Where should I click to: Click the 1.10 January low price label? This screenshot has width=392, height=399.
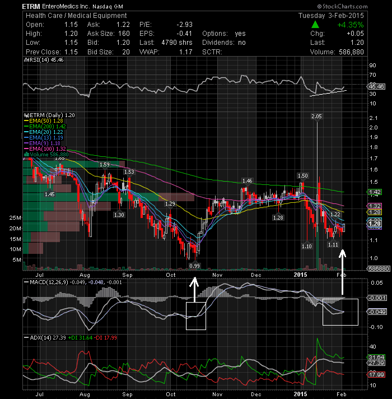[307, 247]
